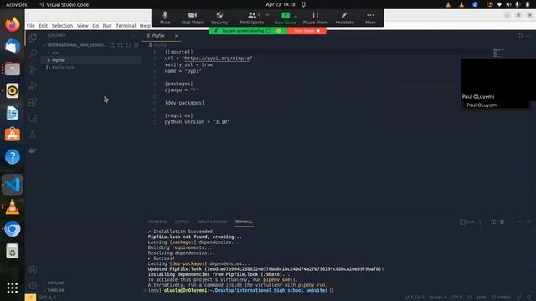Open the Go menu
This screenshot has height=301, width=536.
[x=95, y=26]
